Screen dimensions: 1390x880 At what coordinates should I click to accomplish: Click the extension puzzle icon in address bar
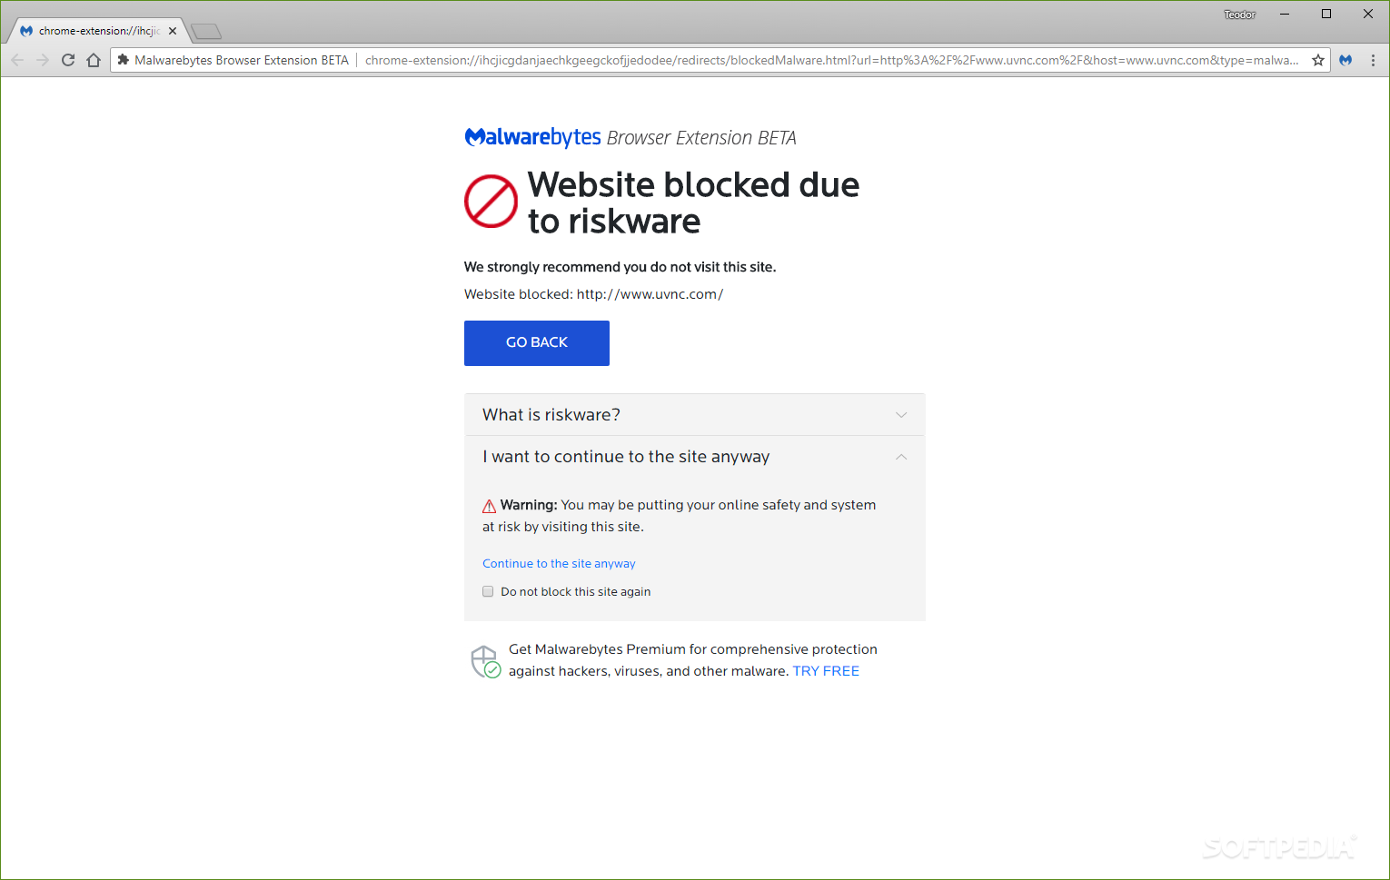coord(124,60)
